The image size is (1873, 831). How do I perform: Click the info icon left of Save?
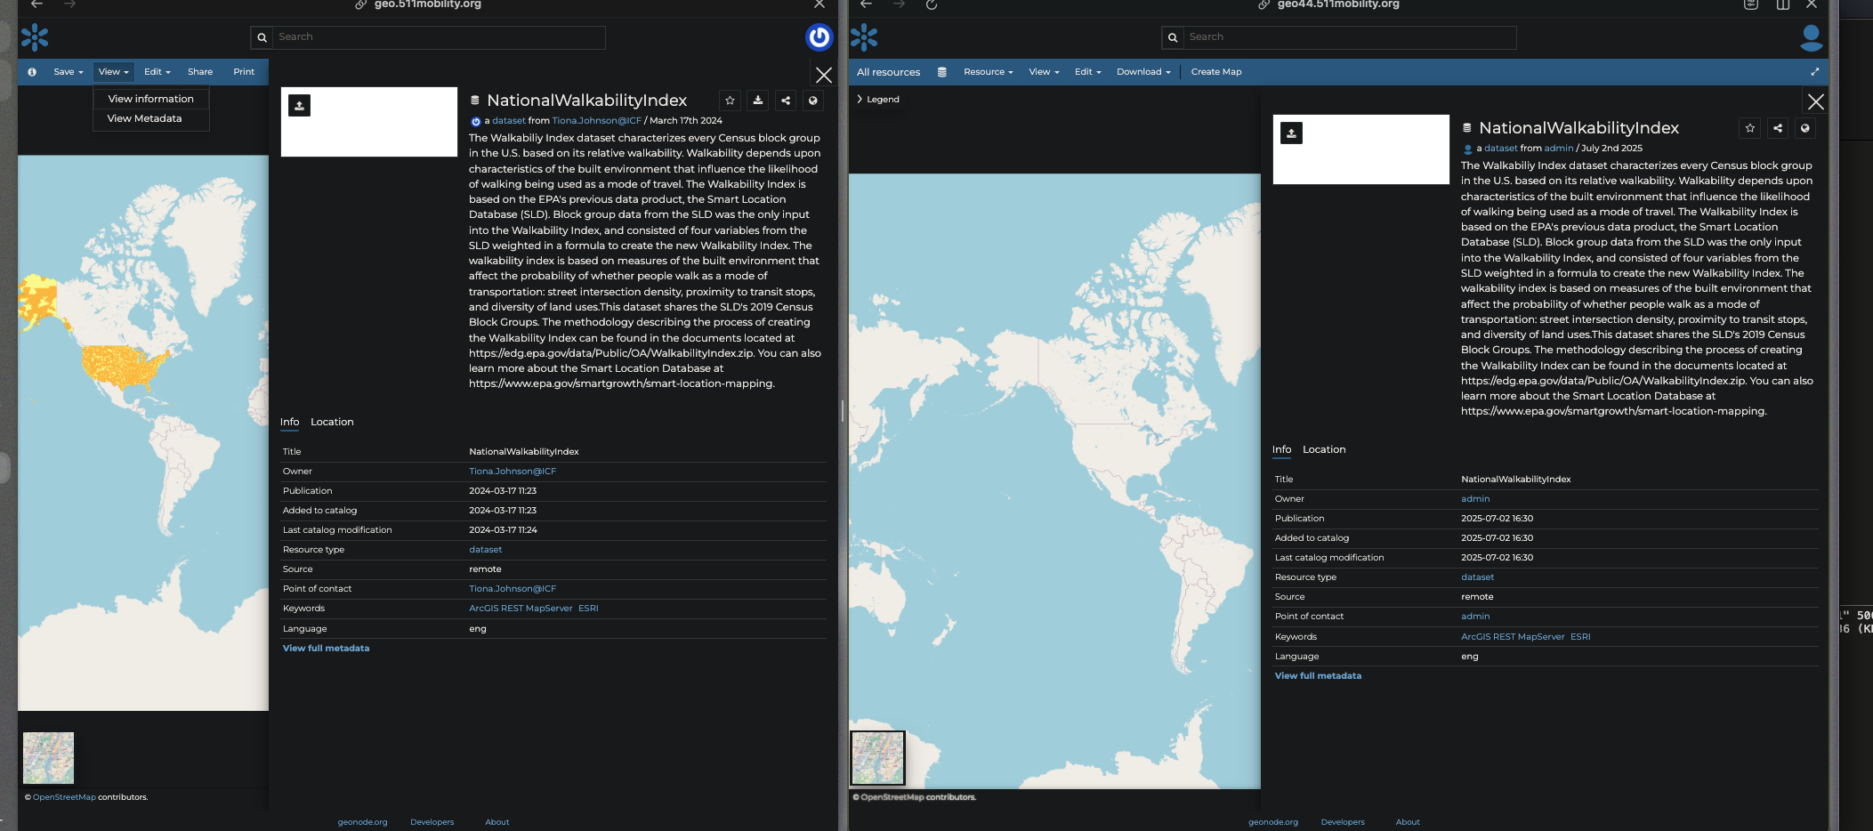(x=32, y=72)
